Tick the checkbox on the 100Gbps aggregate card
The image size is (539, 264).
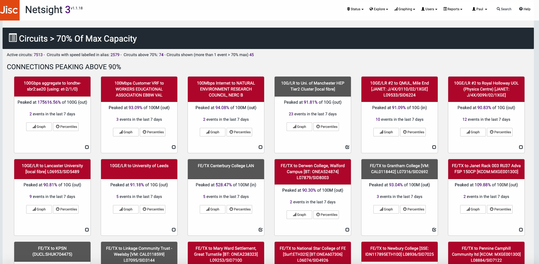87,147
